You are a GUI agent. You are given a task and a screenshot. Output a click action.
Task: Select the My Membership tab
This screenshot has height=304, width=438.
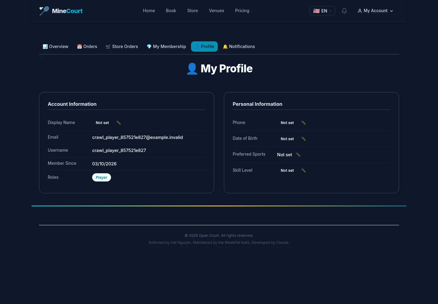point(166,47)
